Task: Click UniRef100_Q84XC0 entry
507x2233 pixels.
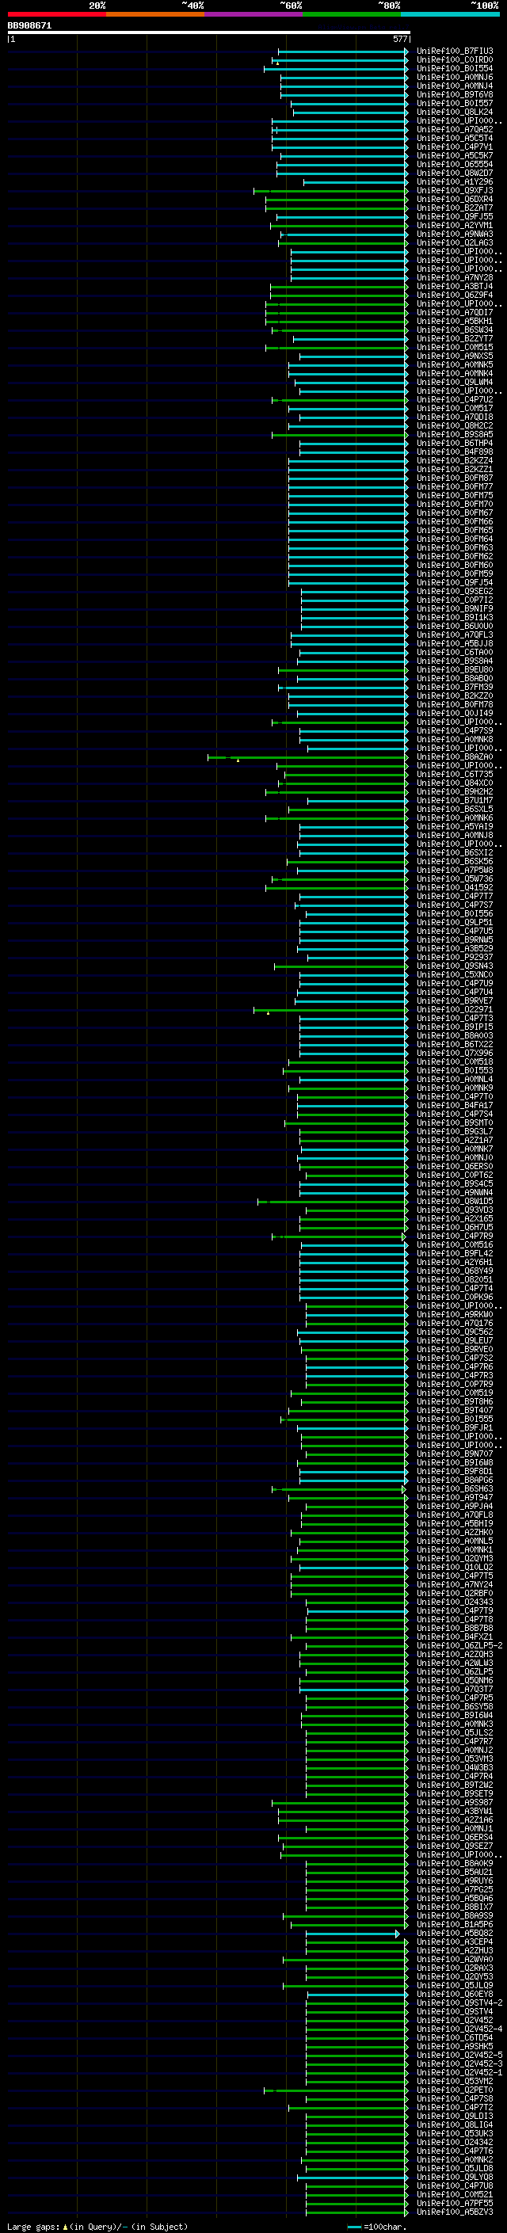Action: click(455, 783)
